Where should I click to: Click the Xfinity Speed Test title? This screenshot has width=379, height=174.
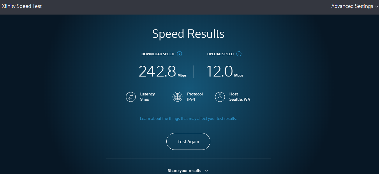[x=22, y=6]
